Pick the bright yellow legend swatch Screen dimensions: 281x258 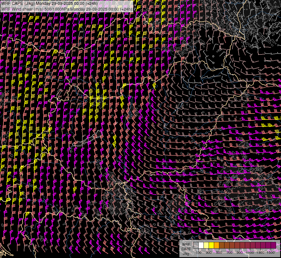211,245
